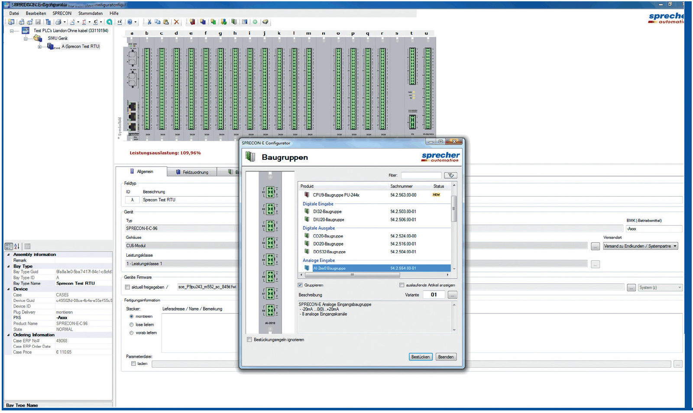Open the Versand zu Endkunden dropdown
The width and height of the screenshot is (693, 413).
point(641,246)
